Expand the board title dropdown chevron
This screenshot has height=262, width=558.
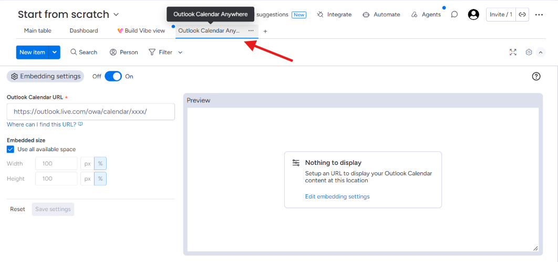pos(116,15)
